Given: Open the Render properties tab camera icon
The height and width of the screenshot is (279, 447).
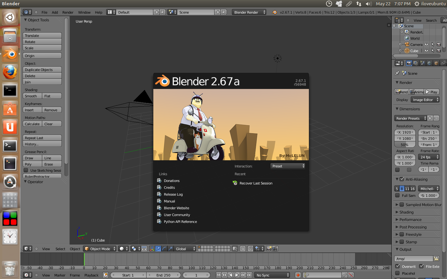Looking at the screenshot, I should (409, 63).
